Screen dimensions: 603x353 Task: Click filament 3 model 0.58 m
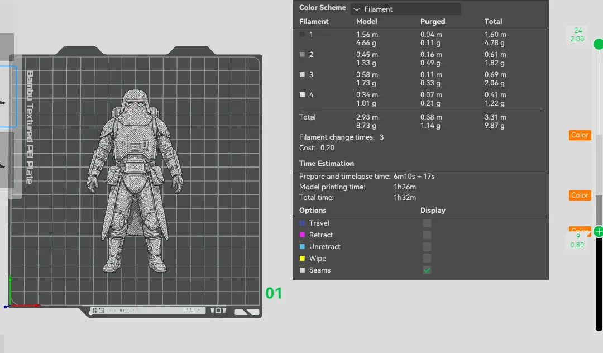click(x=367, y=75)
